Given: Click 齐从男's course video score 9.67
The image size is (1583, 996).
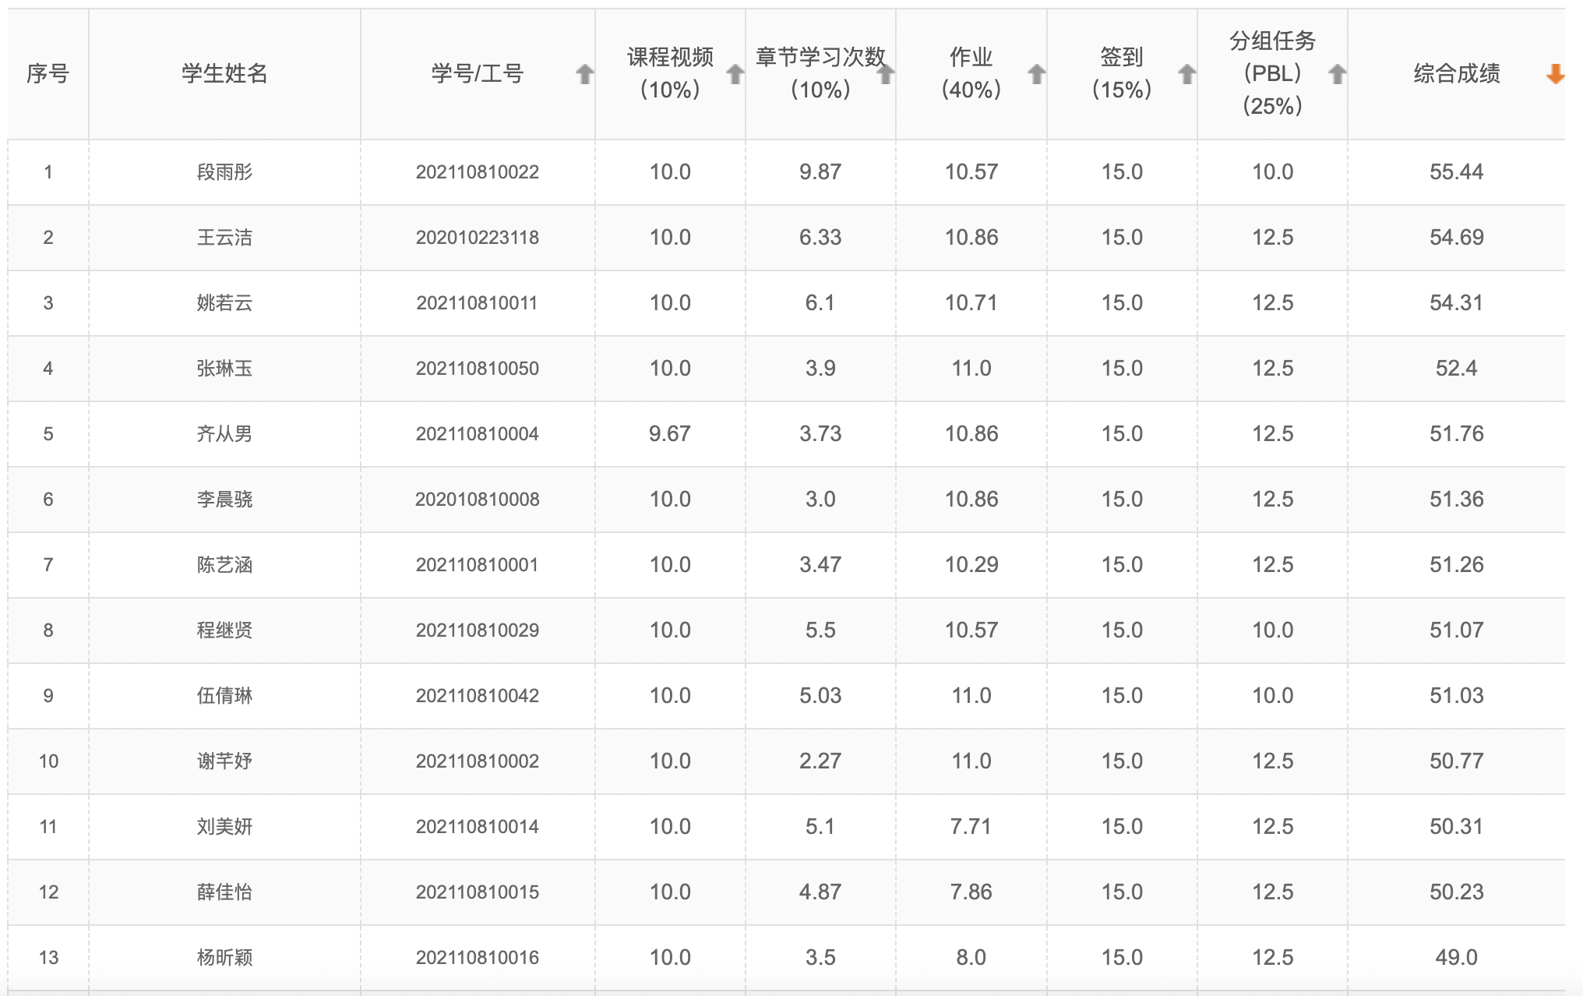Looking at the screenshot, I should tap(669, 434).
